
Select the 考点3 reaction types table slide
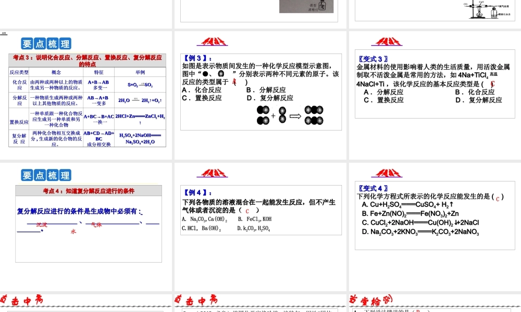coord(86,95)
